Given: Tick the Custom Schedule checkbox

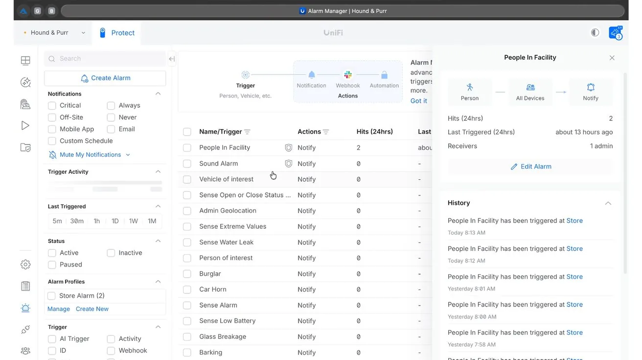Looking at the screenshot, I should [52, 141].
